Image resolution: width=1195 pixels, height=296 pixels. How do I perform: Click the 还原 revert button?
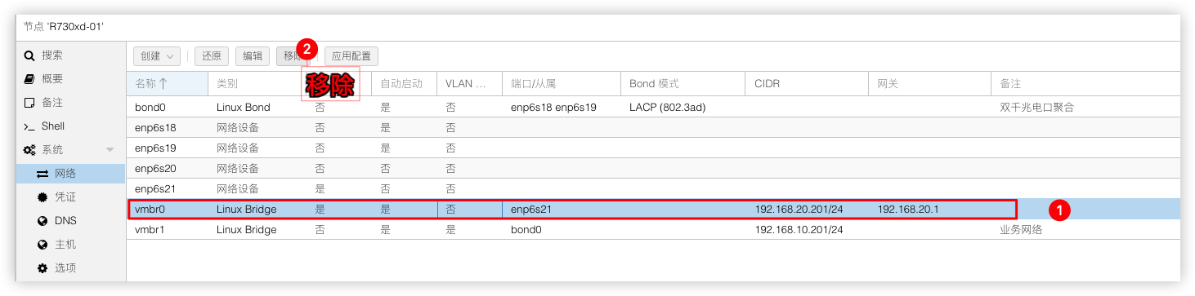(x=212, y=56)
